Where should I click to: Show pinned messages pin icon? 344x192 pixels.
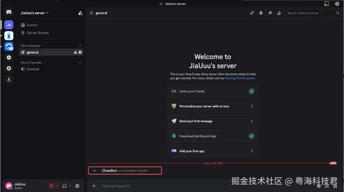270,13
